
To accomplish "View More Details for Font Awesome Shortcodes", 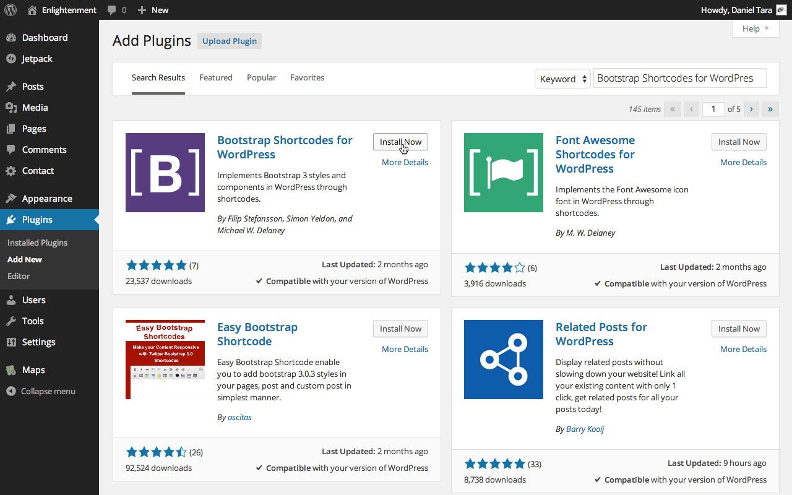I will 742,161.
